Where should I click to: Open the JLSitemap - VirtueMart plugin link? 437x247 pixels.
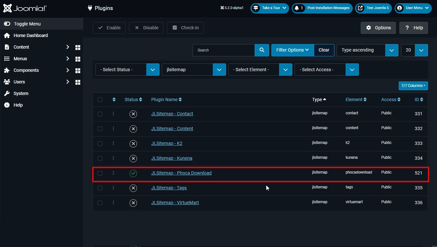click(x=175, y=203)
